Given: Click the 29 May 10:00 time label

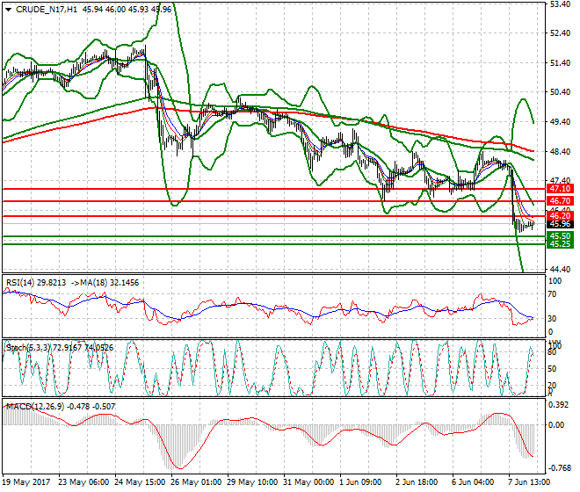Looking at the screenshot, I should tap(252, 482).
